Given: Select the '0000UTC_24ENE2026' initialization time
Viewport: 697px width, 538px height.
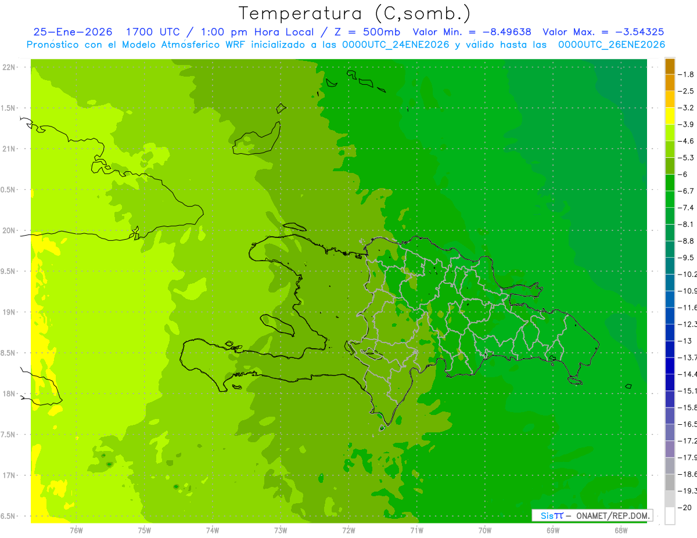Looking at the screenshot, I should (x=396, y=45).
